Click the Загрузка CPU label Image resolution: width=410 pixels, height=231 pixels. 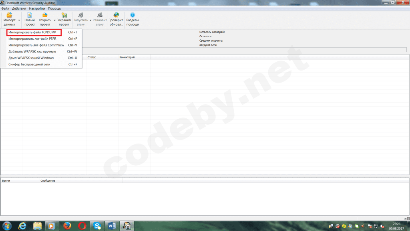click(x=208, y=45)
